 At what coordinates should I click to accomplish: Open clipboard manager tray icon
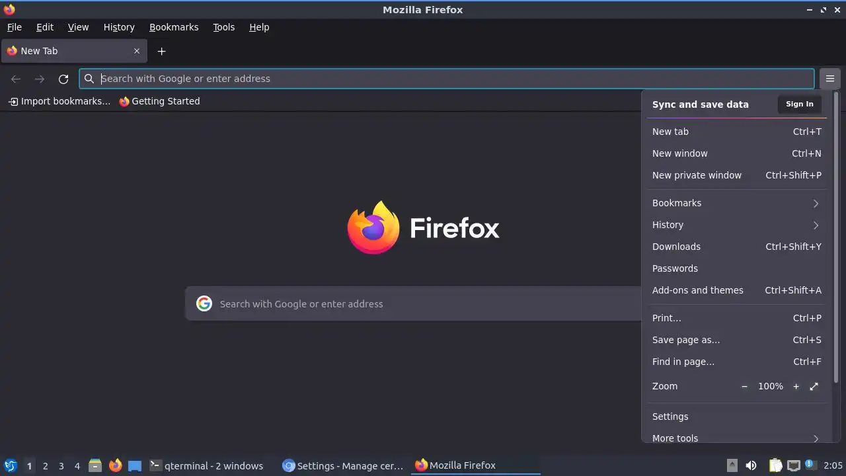click(775, 465)
